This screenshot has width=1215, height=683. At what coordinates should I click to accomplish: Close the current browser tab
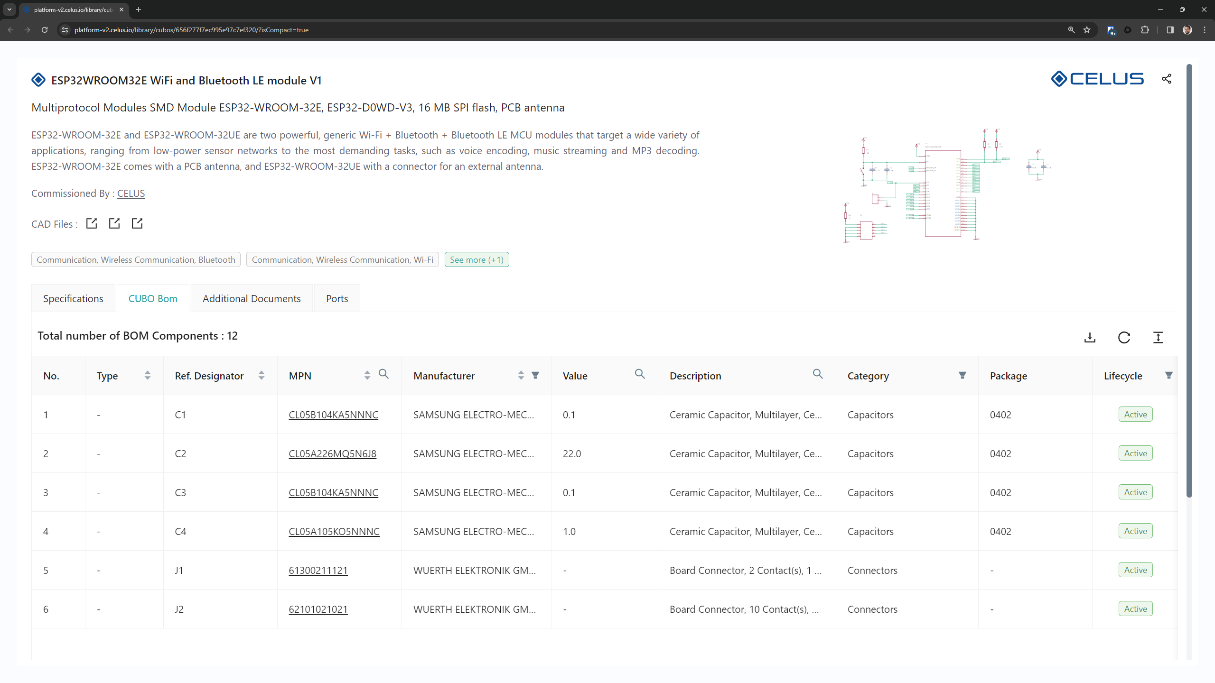point(121,9)
